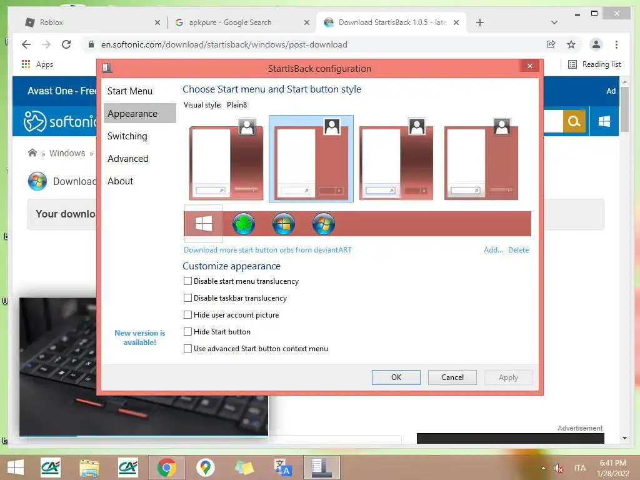Click the StartIsBack title bar icon
The width and height of the screenshot is (640, 480).
pos(107,67)
